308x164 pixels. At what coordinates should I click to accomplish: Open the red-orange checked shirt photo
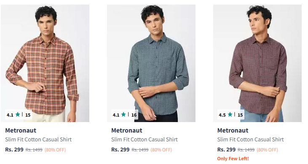45,63
